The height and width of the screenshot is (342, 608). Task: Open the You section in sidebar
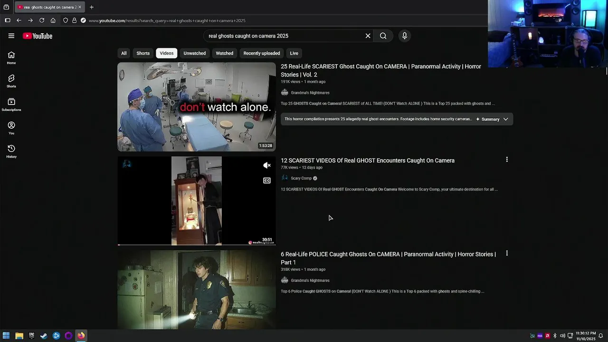tap(11, 128)
